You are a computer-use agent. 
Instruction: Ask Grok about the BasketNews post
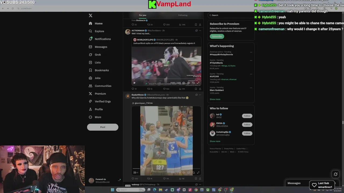tap(196, 95)
